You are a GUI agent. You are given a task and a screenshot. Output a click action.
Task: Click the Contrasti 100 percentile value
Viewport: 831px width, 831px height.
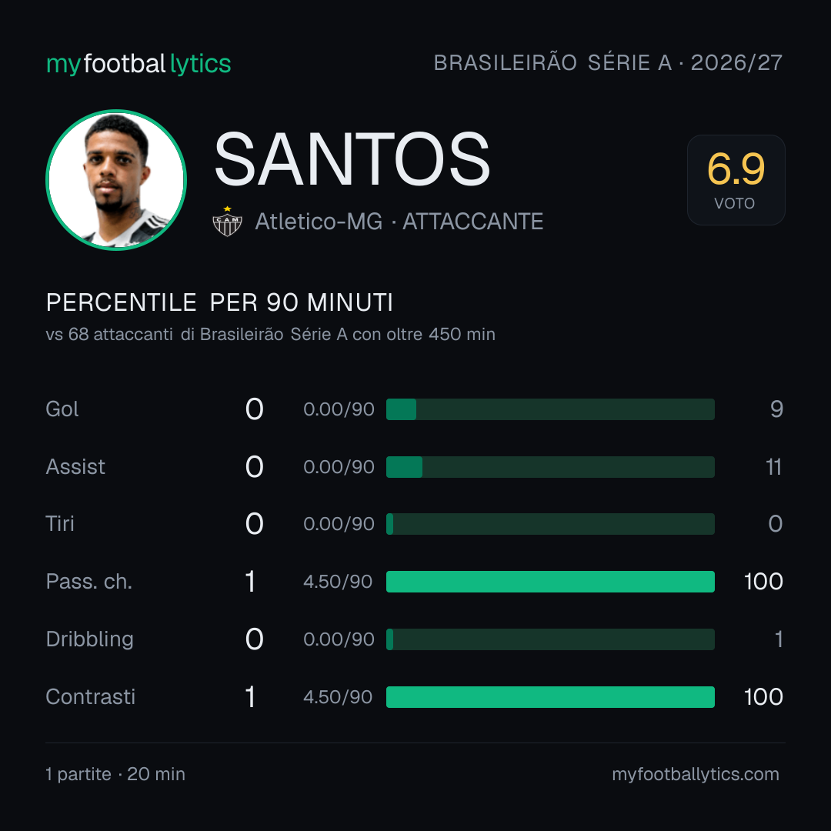click(x=763, y=697)
